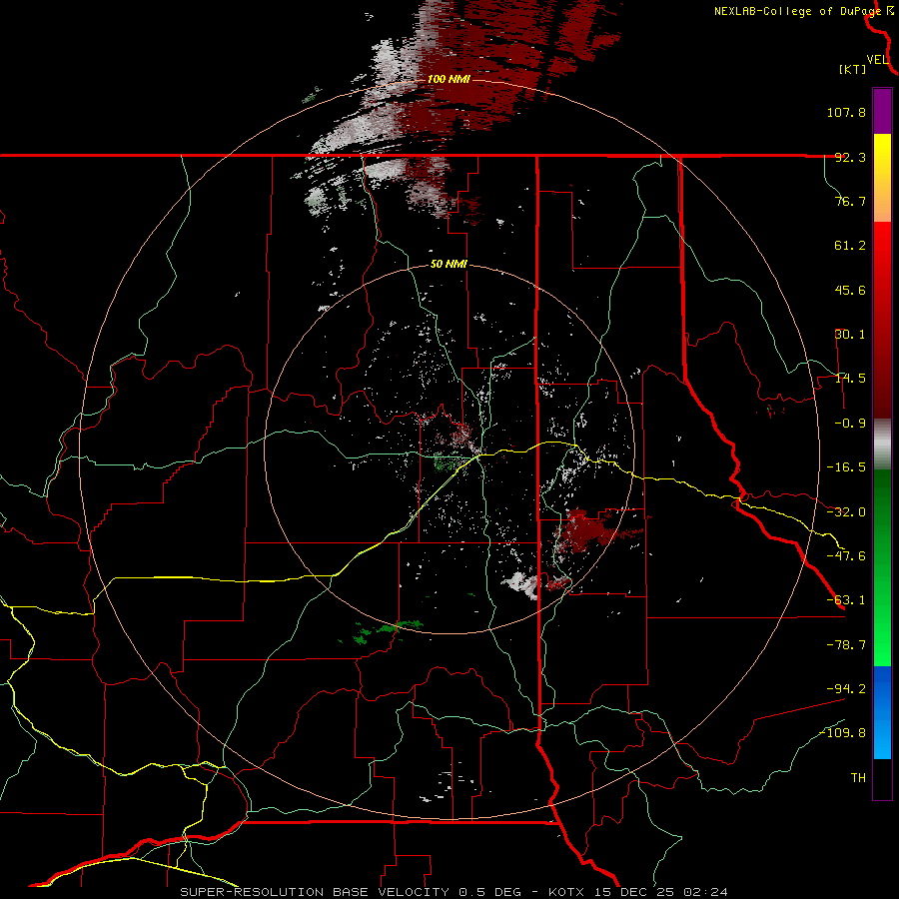Click the 92.3 velocity scale value
This screenshot has height=899, width=899.
850,157
